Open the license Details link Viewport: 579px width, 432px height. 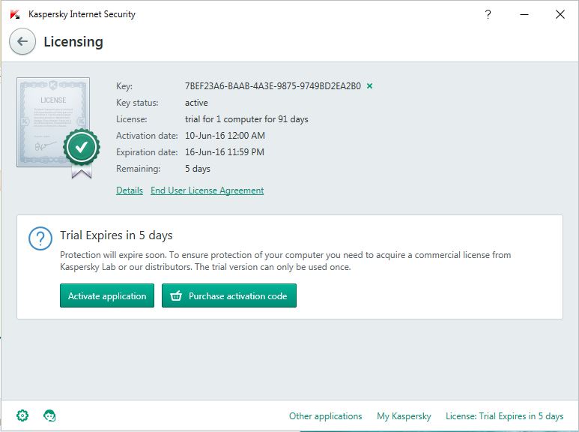(130, 190)
